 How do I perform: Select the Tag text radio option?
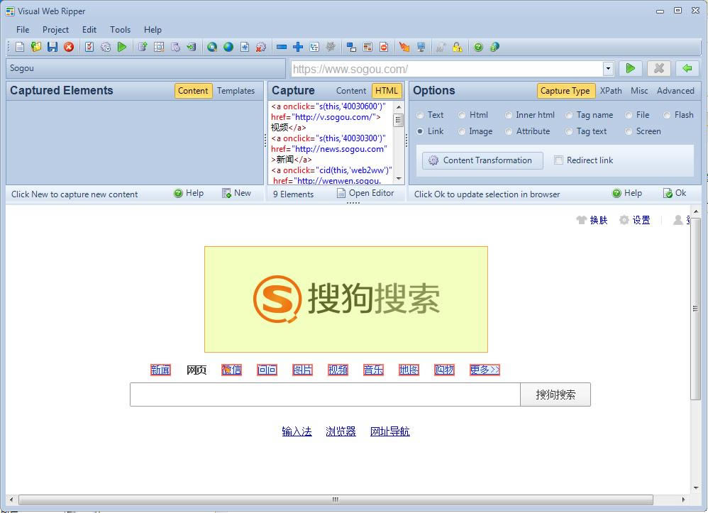[x=569, y=131]
